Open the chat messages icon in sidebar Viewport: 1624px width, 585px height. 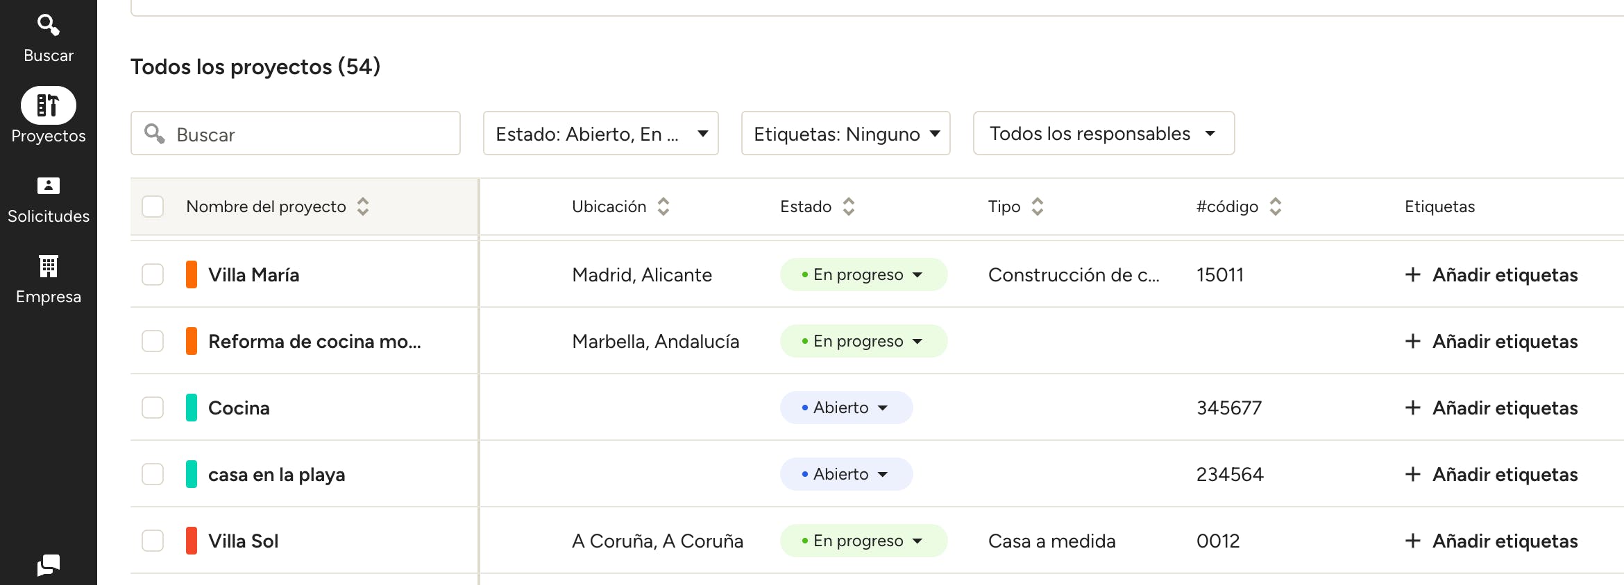(48, 565)
